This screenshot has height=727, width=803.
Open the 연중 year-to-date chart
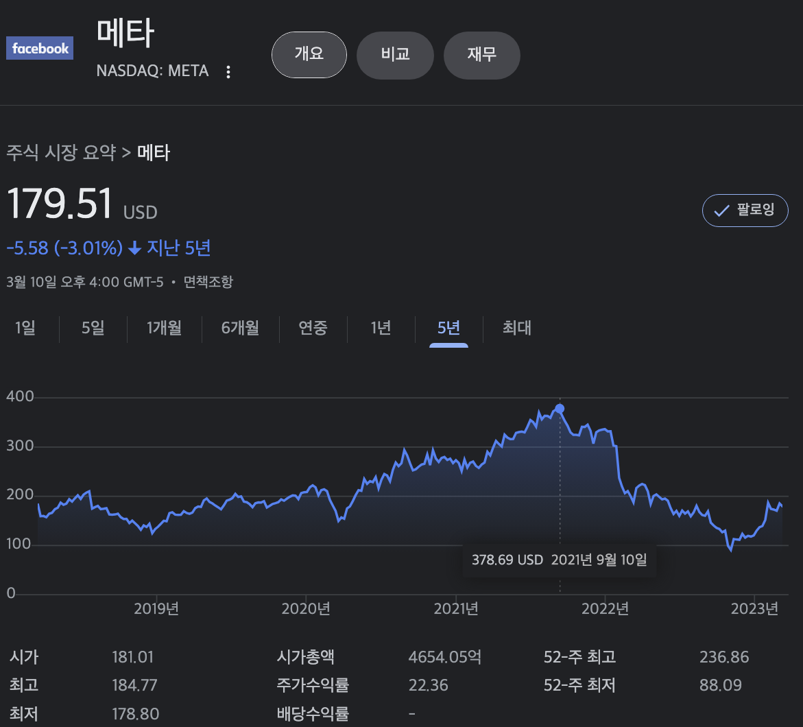[x=313, y=329]
